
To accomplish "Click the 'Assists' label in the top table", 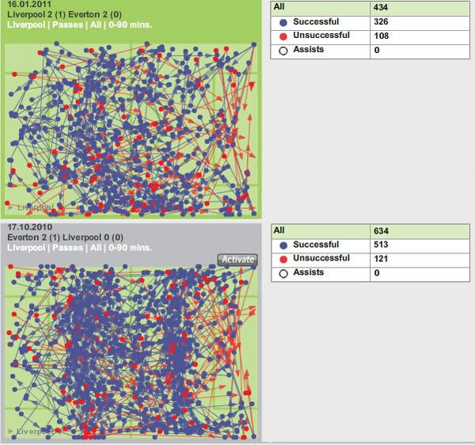I will [x=309, y=49].
